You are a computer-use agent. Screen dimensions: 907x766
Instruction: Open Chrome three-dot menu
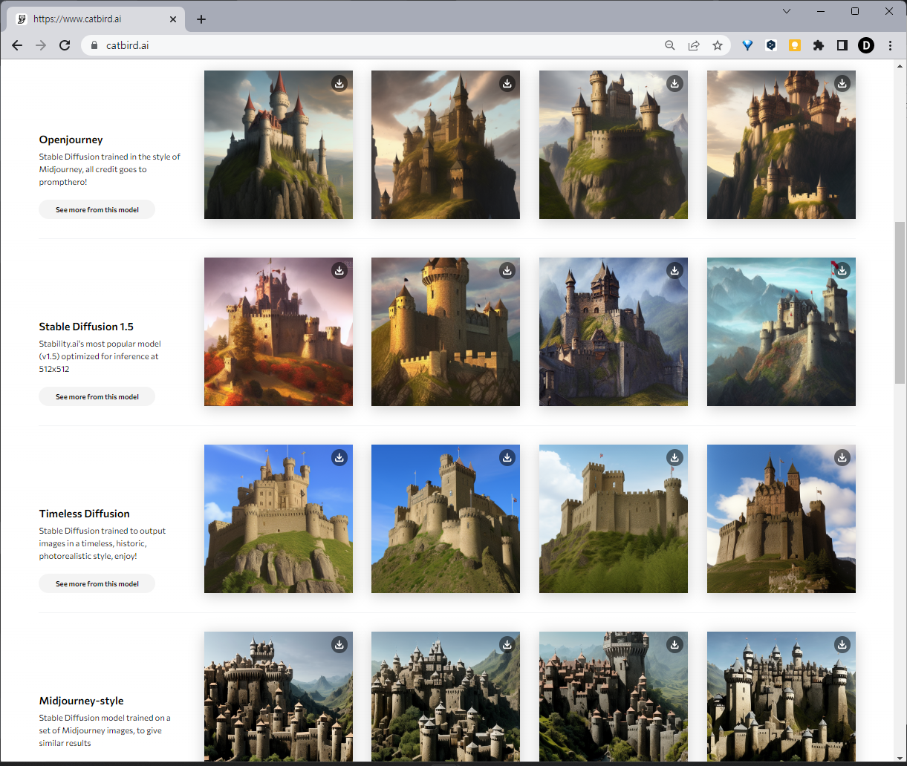(890, 45)
